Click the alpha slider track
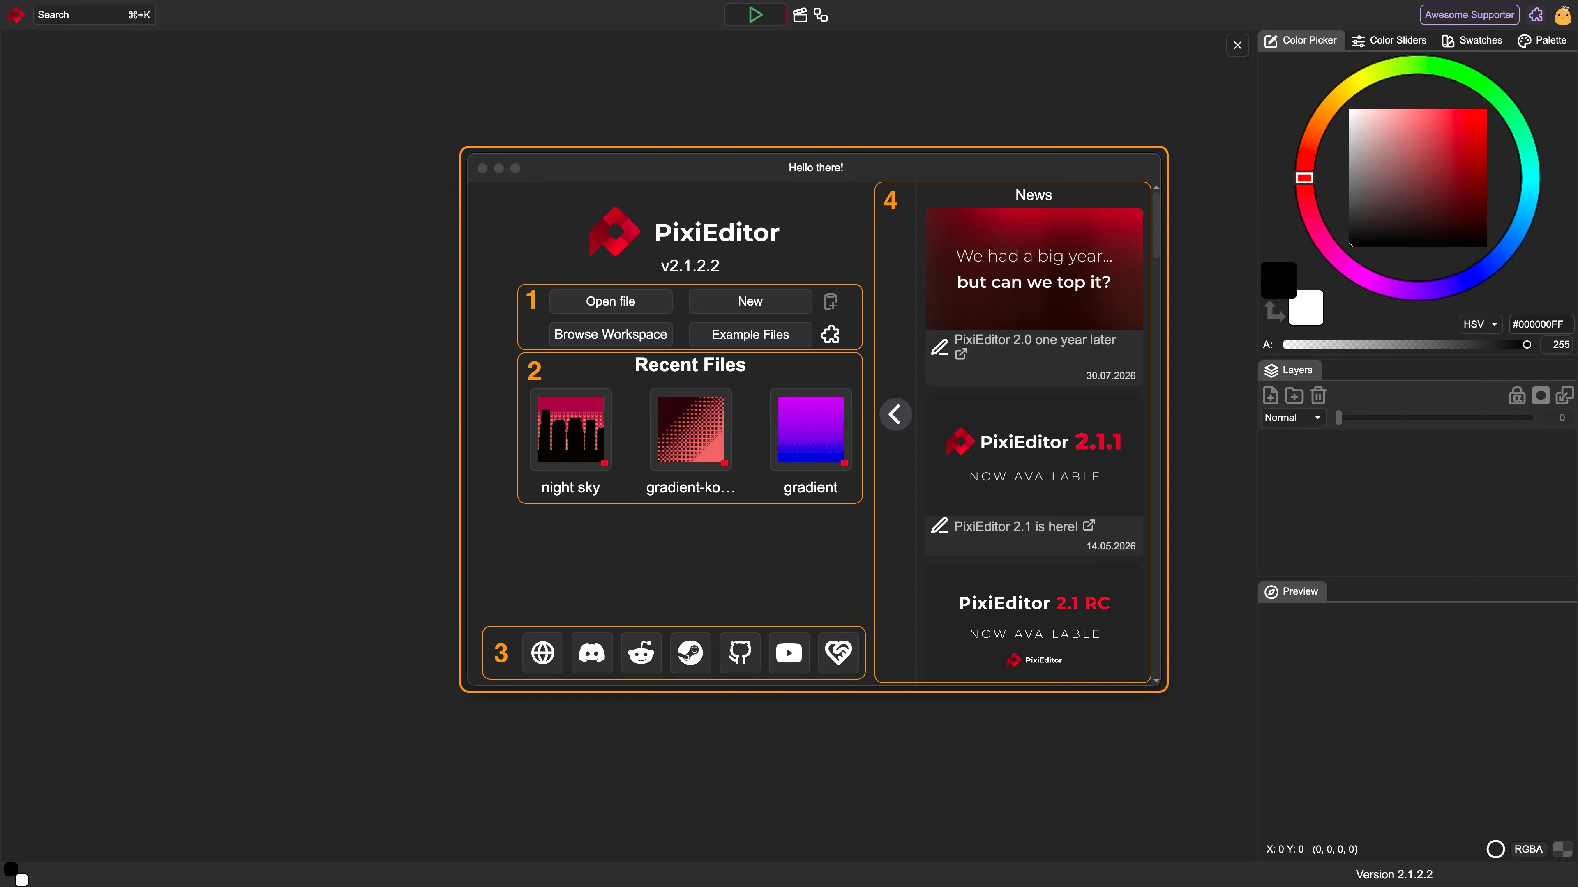The image size is (1578, 887). [x=1407, y=345]
